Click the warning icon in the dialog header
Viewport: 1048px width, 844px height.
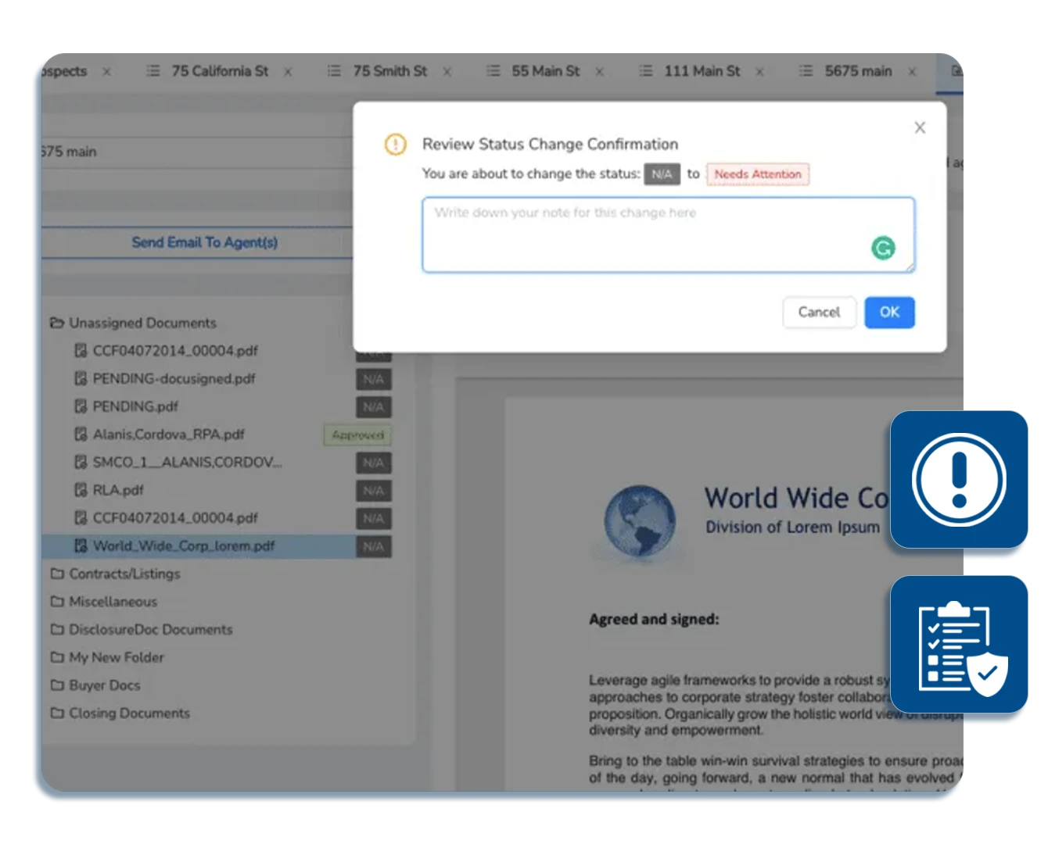point(396,145)
